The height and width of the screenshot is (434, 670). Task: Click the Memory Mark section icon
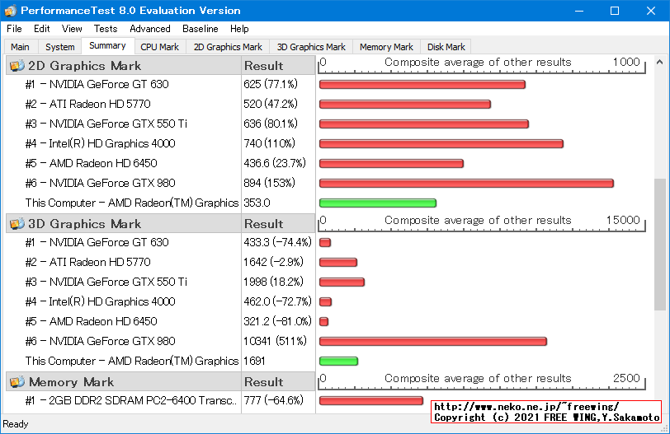click(x=17, y=382)
